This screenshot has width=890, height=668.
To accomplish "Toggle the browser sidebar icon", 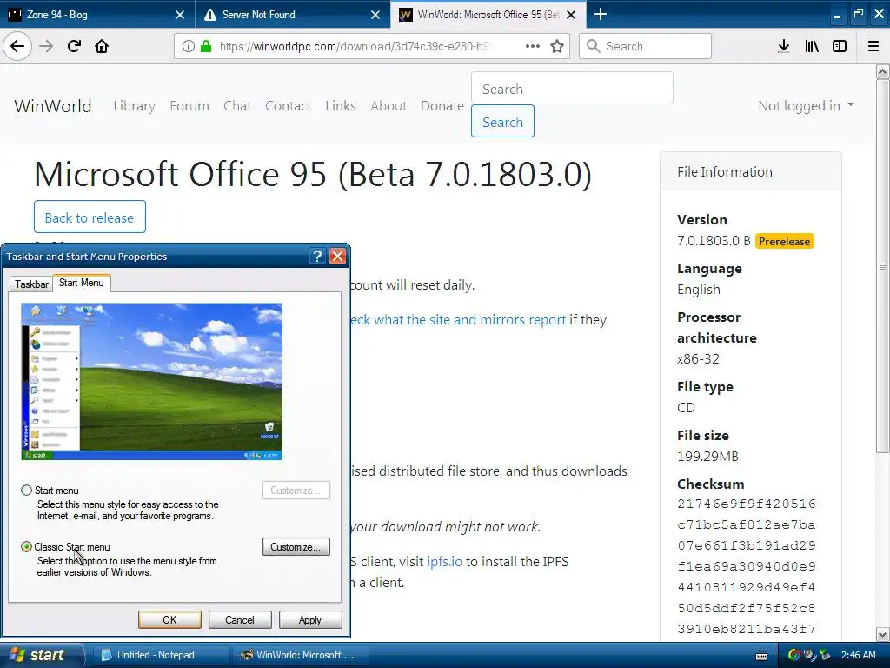I will (840, 46).
